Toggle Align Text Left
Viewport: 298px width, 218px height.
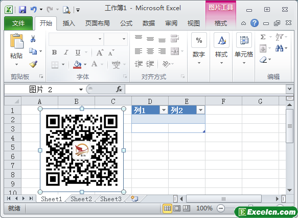(x=139, y=51)
